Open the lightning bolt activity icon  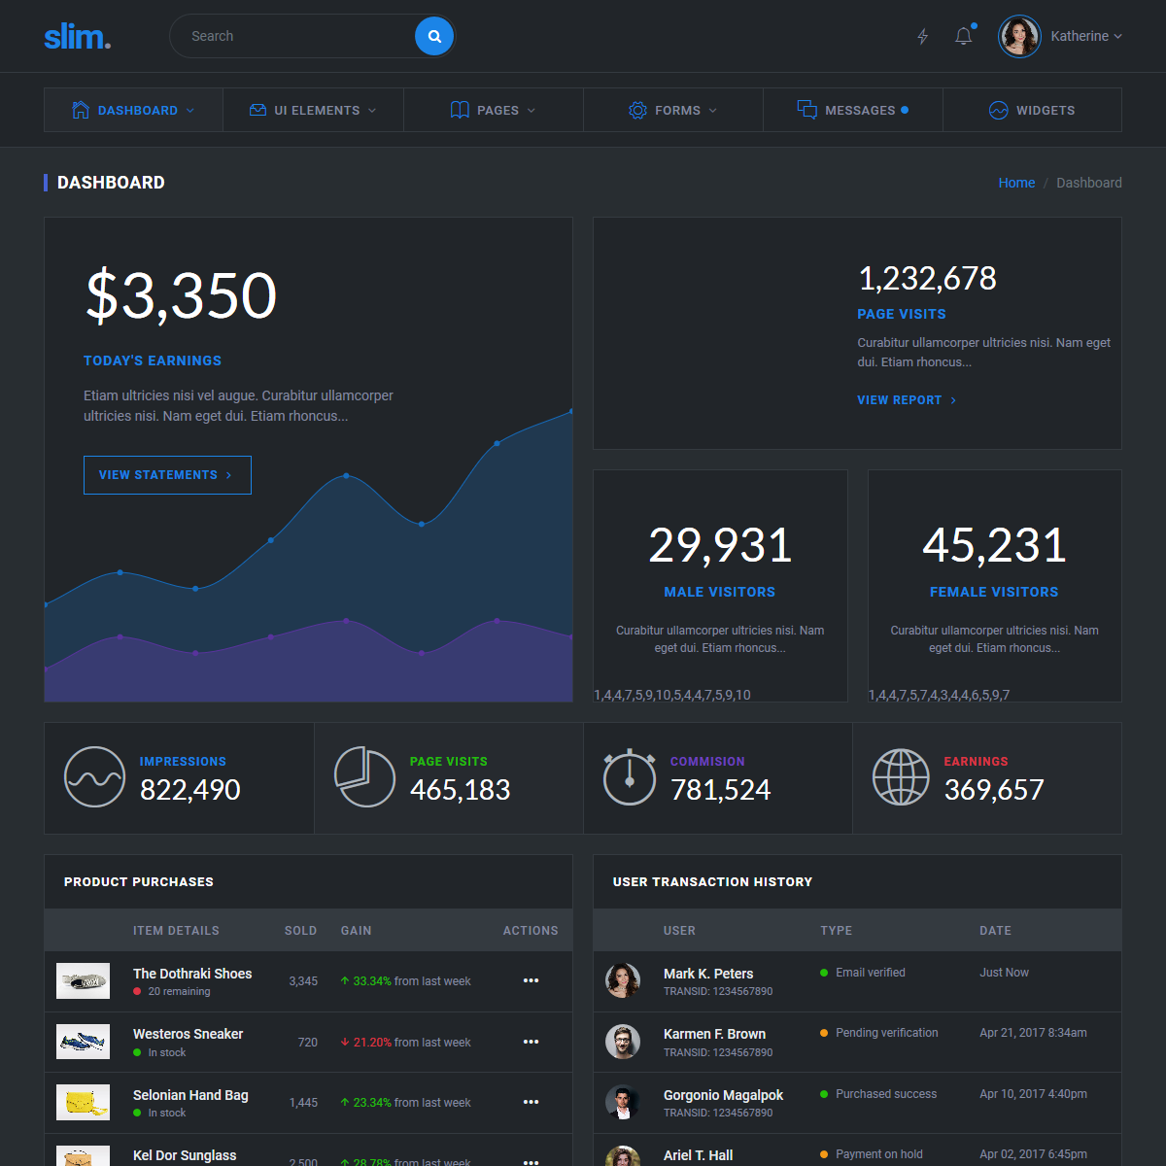(x=923, y=36)
